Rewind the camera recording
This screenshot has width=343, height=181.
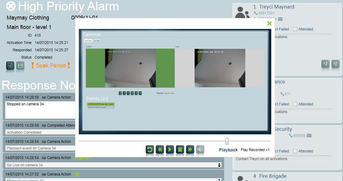pos(160,149)
